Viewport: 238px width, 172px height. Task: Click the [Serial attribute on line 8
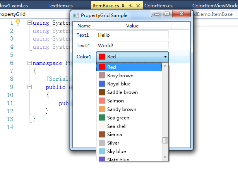(x=58, y=79)
